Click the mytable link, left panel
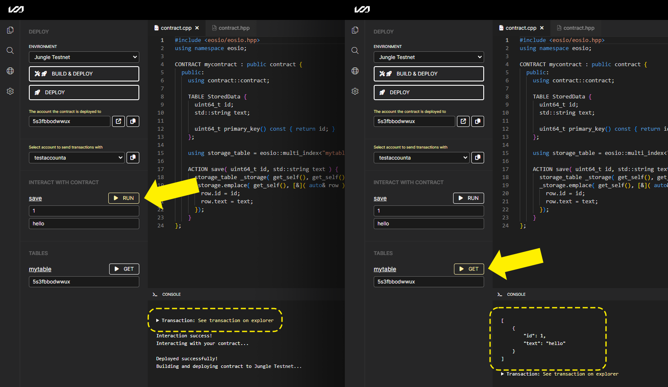 click(40, 269)
